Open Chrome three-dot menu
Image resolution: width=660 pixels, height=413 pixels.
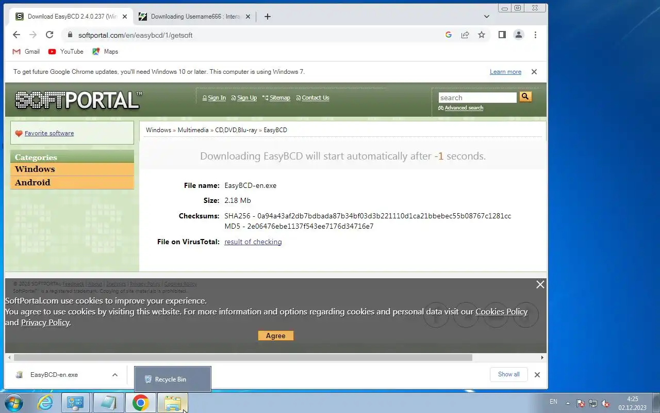pyautogui.click(x=535, y=35)
